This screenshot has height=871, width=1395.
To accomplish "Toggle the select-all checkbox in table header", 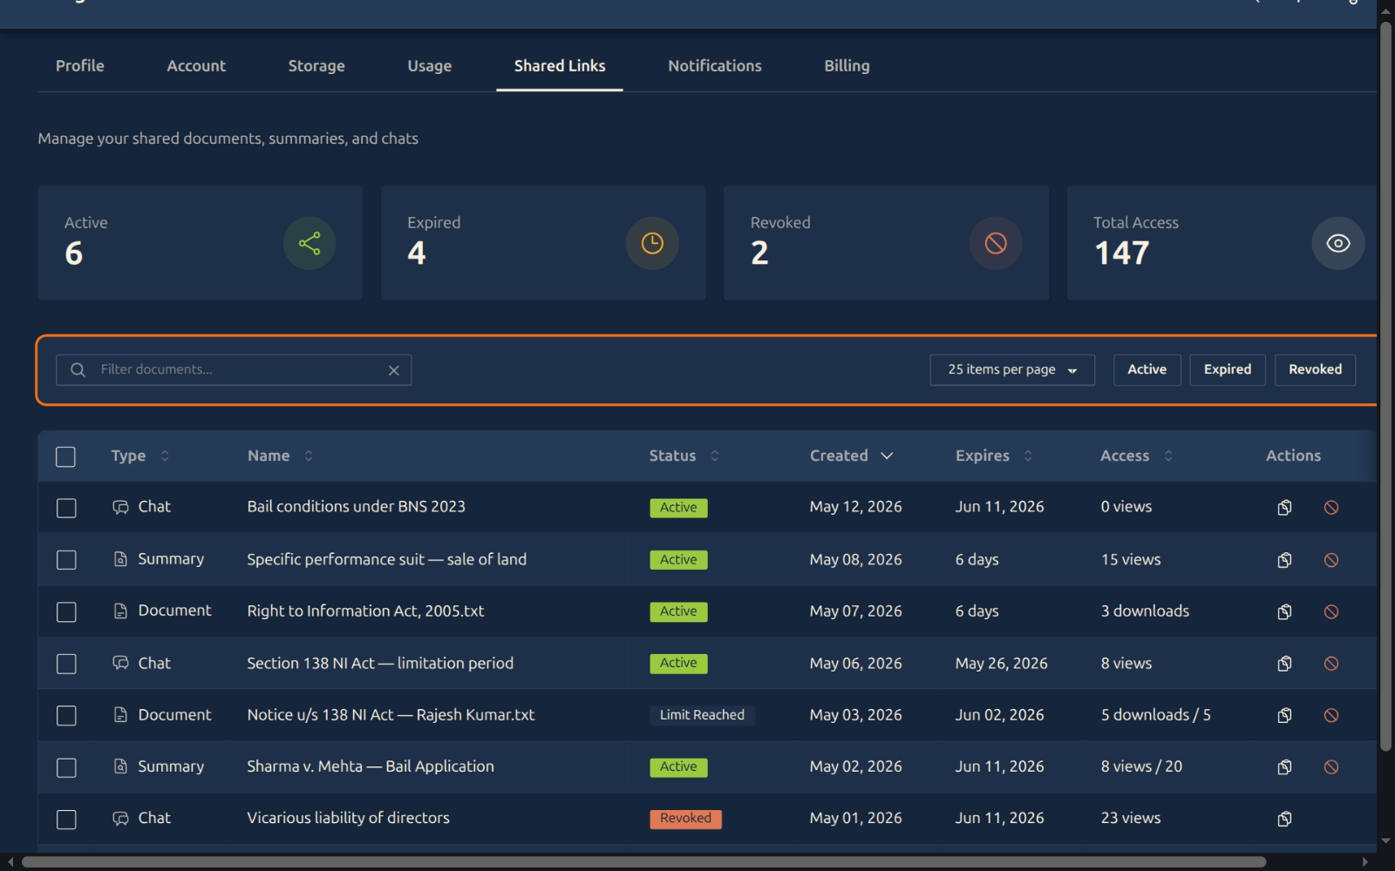I will [x=65, y=456].
